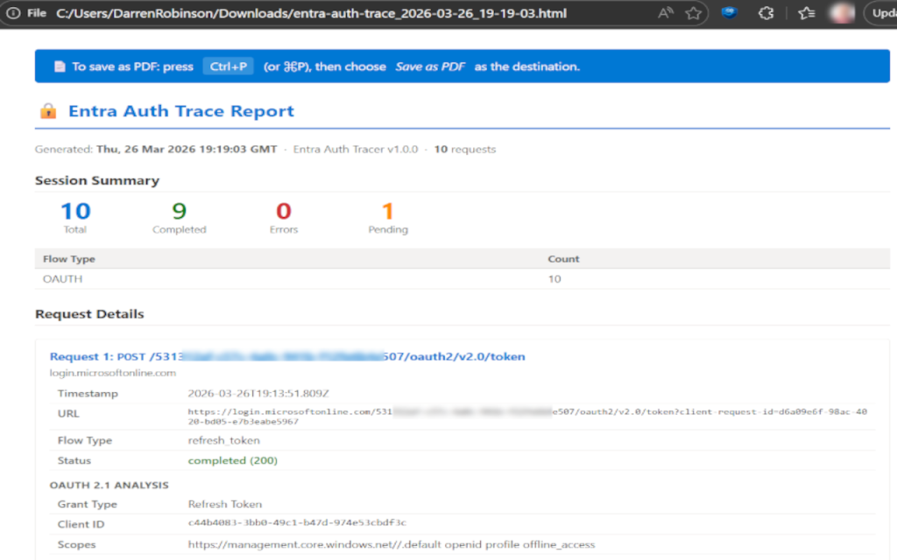897x560 pixels.
Task: Click the address bar file path
Action: pos(311,13)
